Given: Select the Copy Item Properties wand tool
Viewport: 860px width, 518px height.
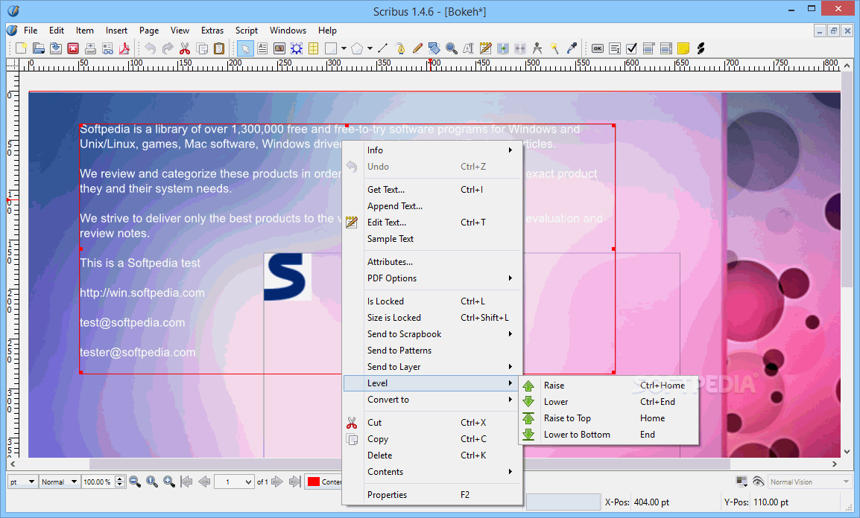Looking at the screenshot, I should pyautogui.click(x=554, y=48).
